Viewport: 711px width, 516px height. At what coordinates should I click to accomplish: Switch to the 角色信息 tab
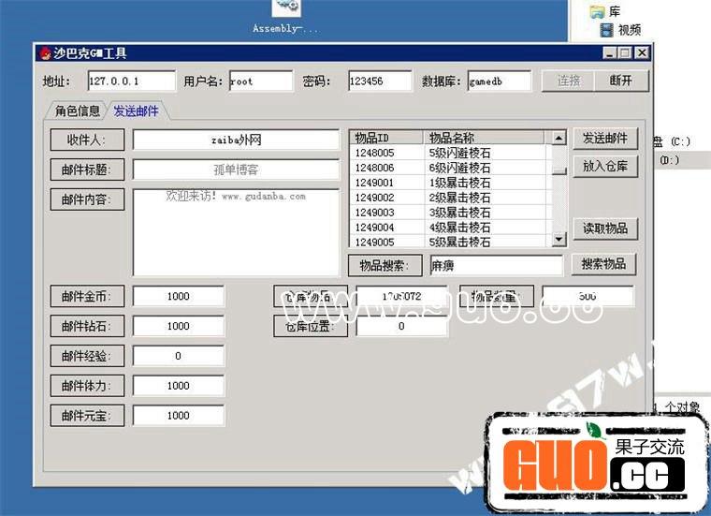coord(77,111)
